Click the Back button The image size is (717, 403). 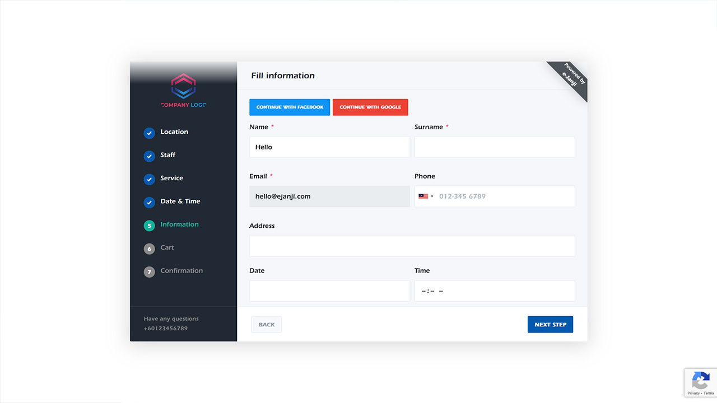[x=267, y=325]
